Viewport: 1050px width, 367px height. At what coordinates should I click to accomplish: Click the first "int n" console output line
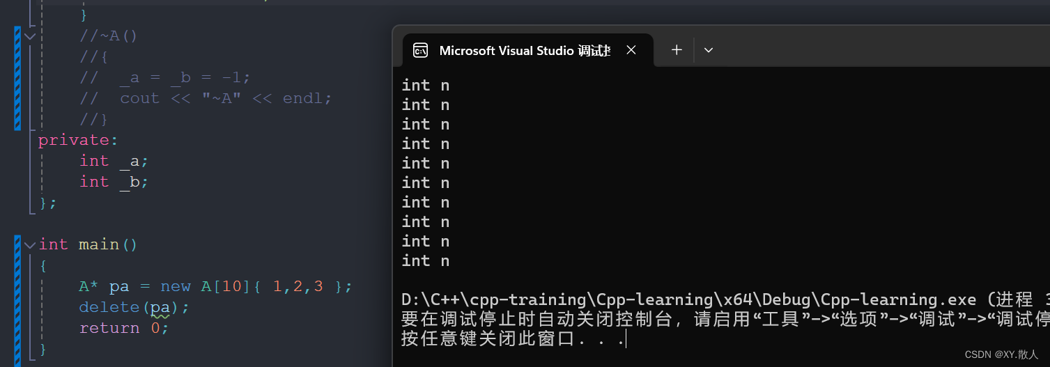(426, 85)
